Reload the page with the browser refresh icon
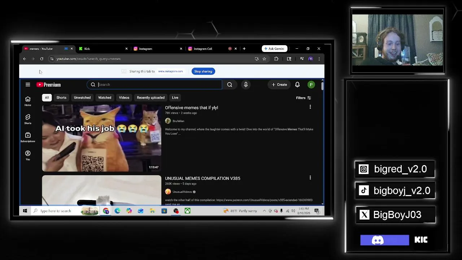Image resolution: width=462 pixels, height=260 pixels. click(x=42, y=59)
